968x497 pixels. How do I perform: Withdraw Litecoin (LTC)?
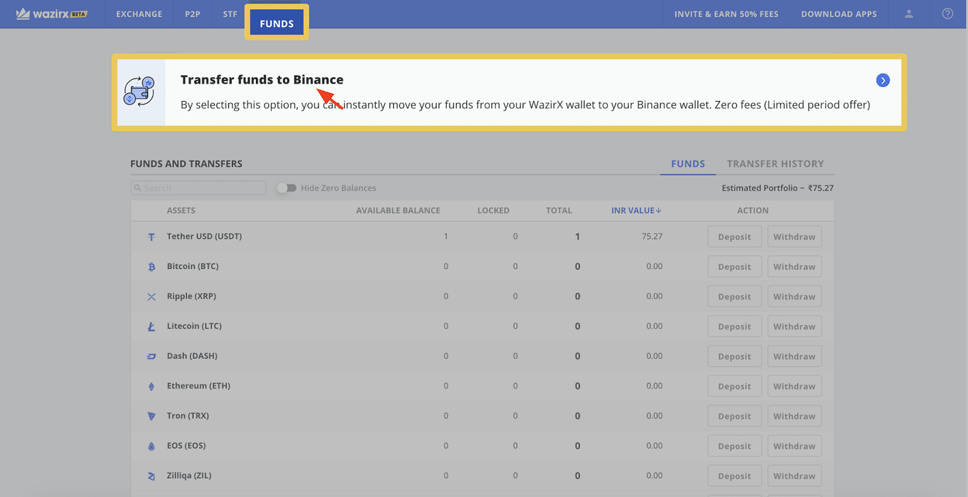(794, 327)
